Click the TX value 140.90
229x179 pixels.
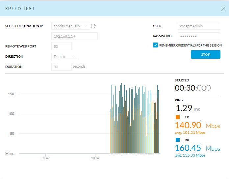click(x=188, y=125)
